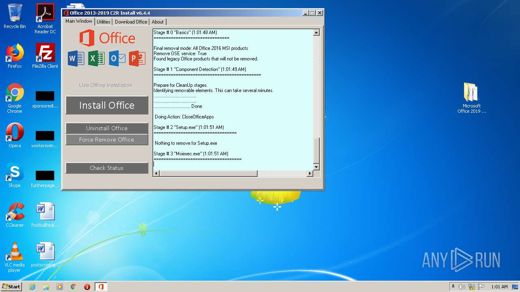
Task: Open the postscoming Word document
Action: pyautogui.click(x=45, y=255)
